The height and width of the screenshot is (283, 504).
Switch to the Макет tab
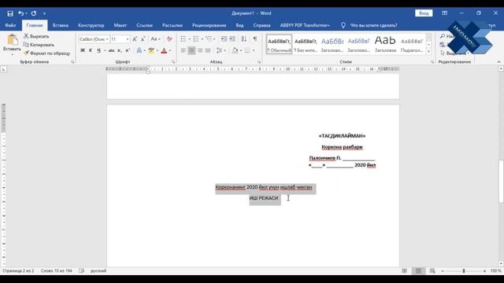120,25
